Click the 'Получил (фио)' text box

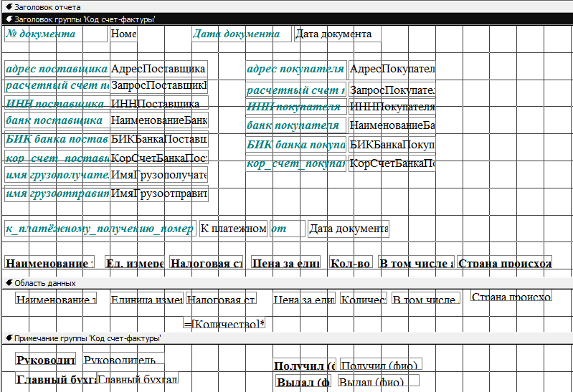pos(381,364)
